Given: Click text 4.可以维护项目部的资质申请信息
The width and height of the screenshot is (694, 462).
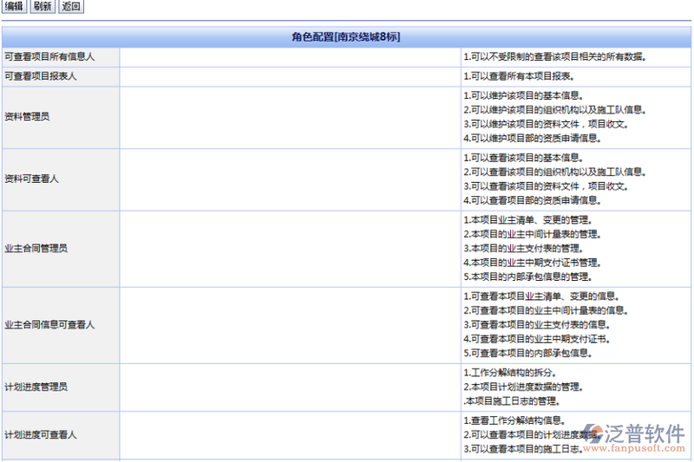Looking at the screenshot, I should [533, 139].
